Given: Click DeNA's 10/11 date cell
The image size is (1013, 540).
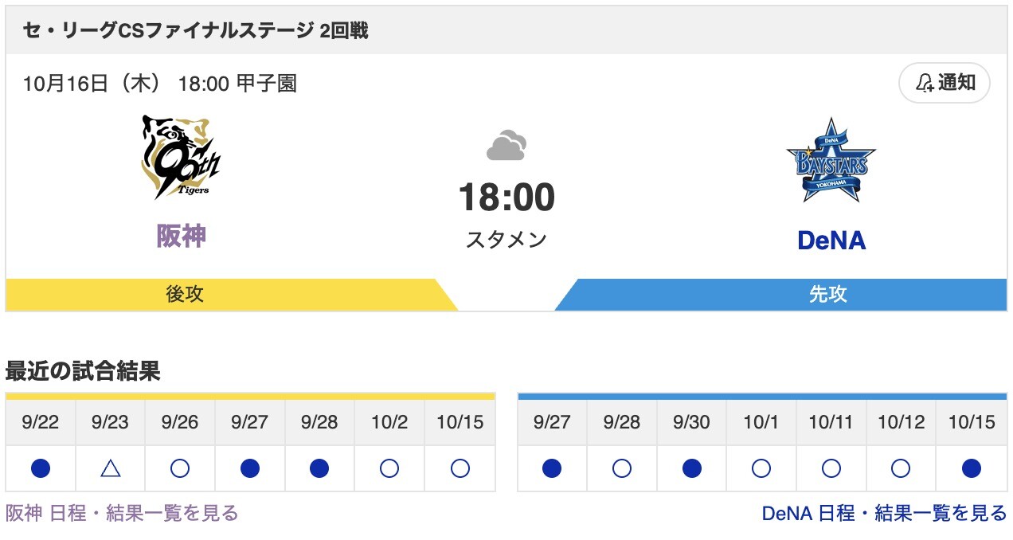Looking at the screenshot, I should coord(831,422).
